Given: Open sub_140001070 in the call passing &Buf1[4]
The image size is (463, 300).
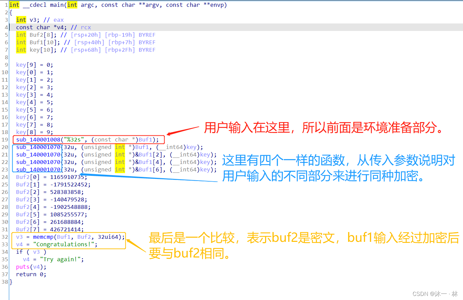Looking at the screenshot, I should (38, 162).
